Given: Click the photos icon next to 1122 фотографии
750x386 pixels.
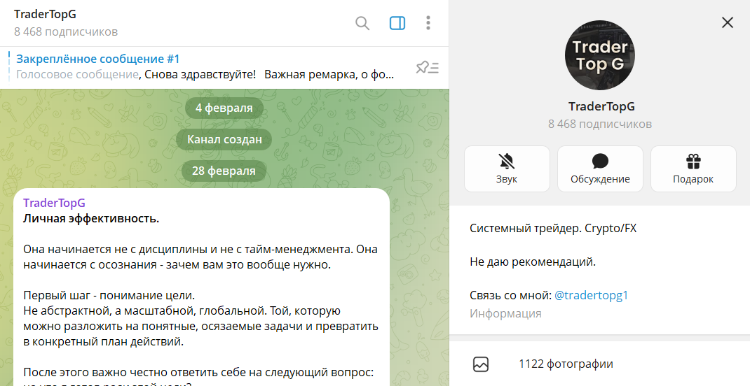Looking at the screenshot, I should point(481,364).
